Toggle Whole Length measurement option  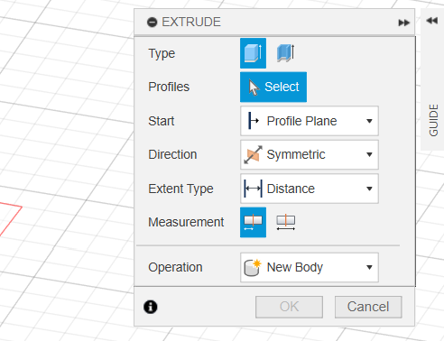pyautogui.click(x=285, y=222)
